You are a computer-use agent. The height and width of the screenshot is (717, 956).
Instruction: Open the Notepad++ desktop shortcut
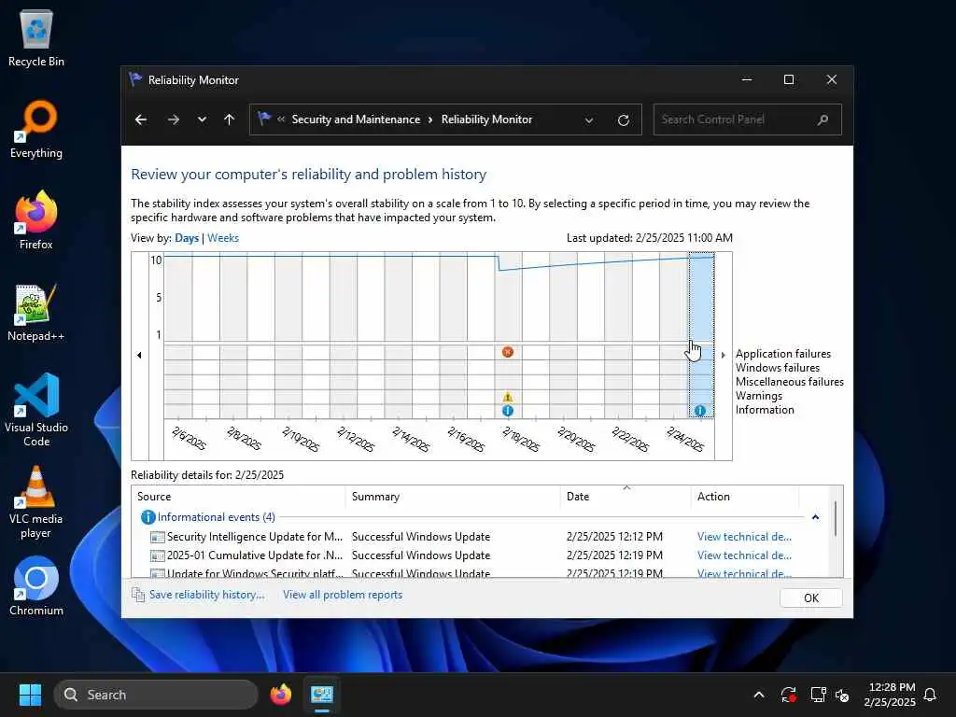(x=36, y=312)
